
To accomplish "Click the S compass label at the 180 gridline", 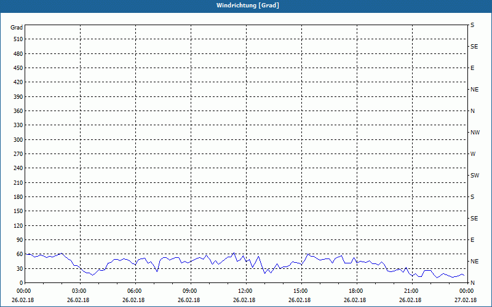I will pyautogui.click(x=472, y=197).
